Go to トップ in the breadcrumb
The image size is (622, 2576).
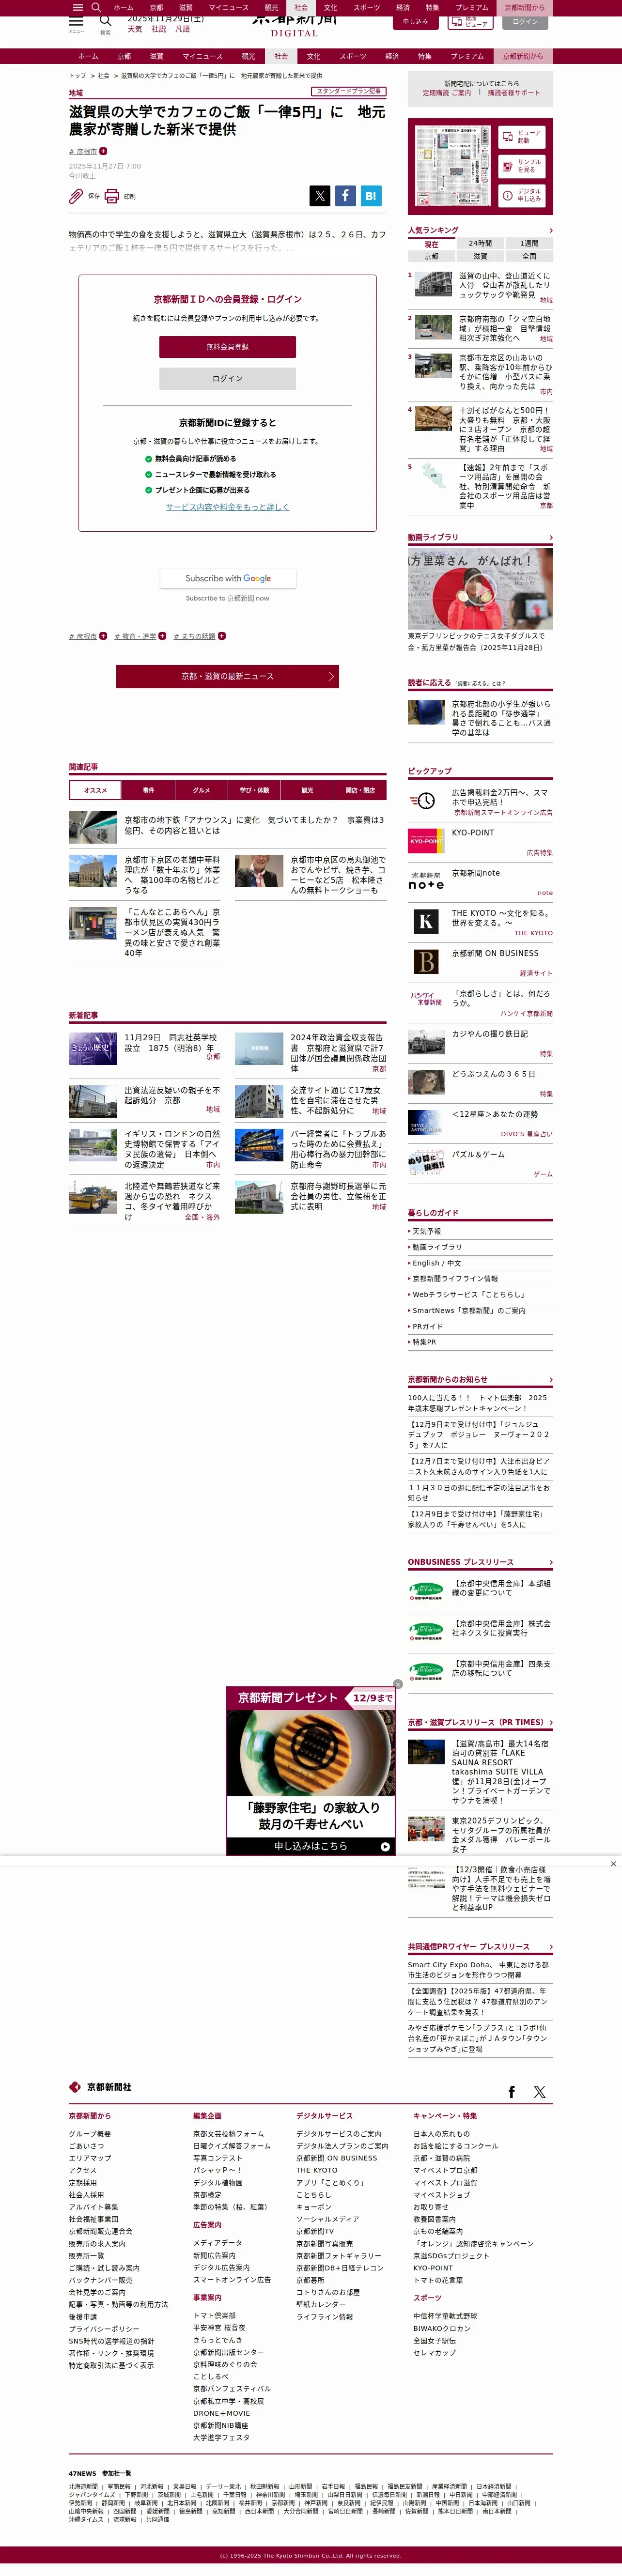click(x=77, y=75)
